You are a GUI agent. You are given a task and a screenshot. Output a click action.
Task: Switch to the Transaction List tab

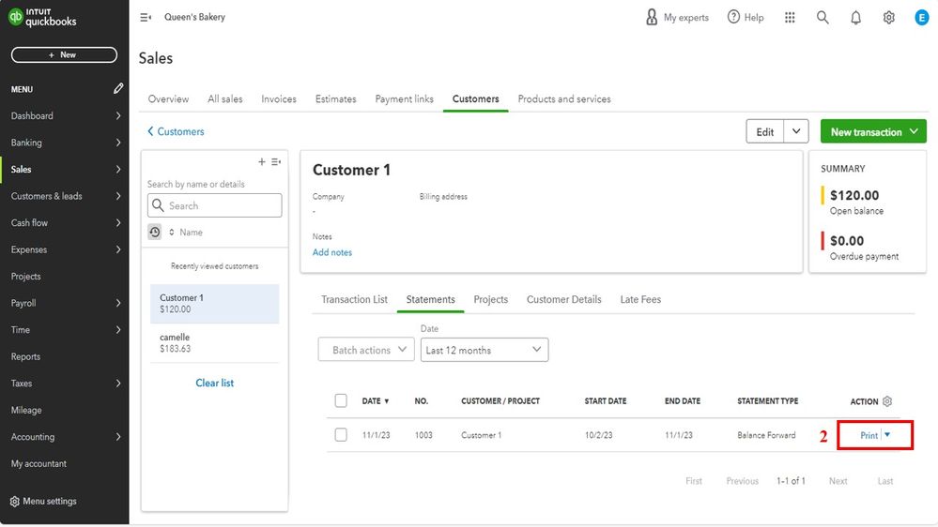coord(354,299)
